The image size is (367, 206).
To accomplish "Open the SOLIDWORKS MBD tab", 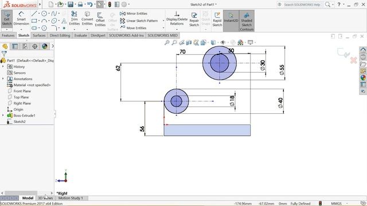I will pyautogui.click(x=162, y=35).
